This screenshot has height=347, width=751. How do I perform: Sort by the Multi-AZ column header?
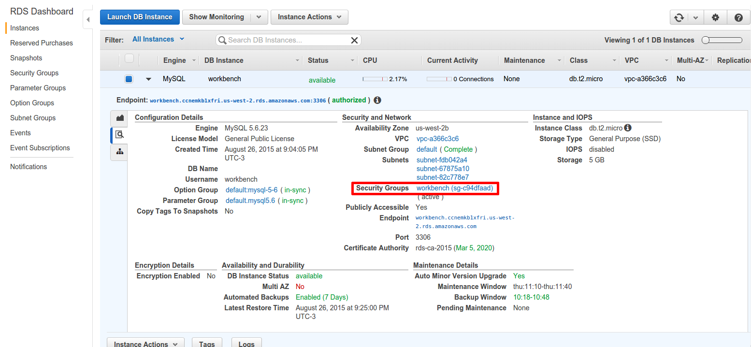(x=691, y=60)
